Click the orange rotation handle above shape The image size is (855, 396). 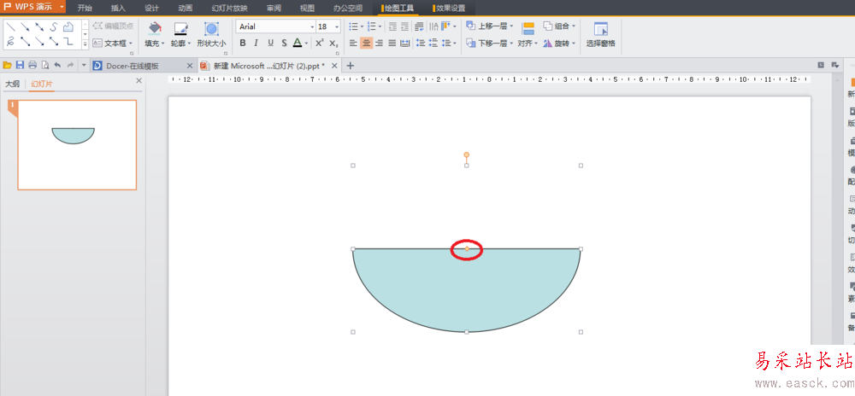(x=466, y=155)
